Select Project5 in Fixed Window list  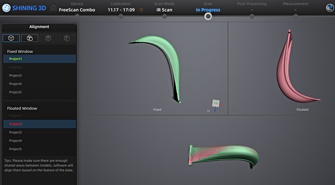(40, 92)
